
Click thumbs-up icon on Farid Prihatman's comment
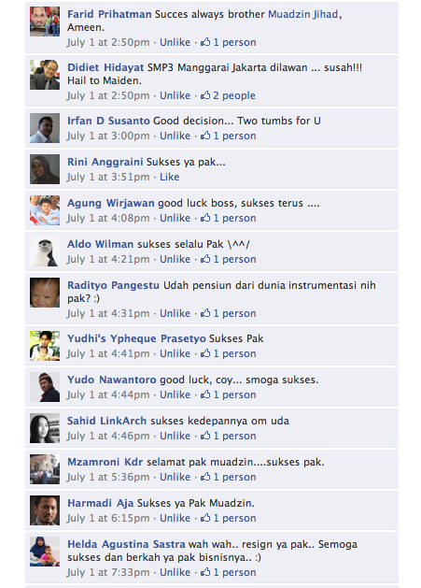point(205,42)
